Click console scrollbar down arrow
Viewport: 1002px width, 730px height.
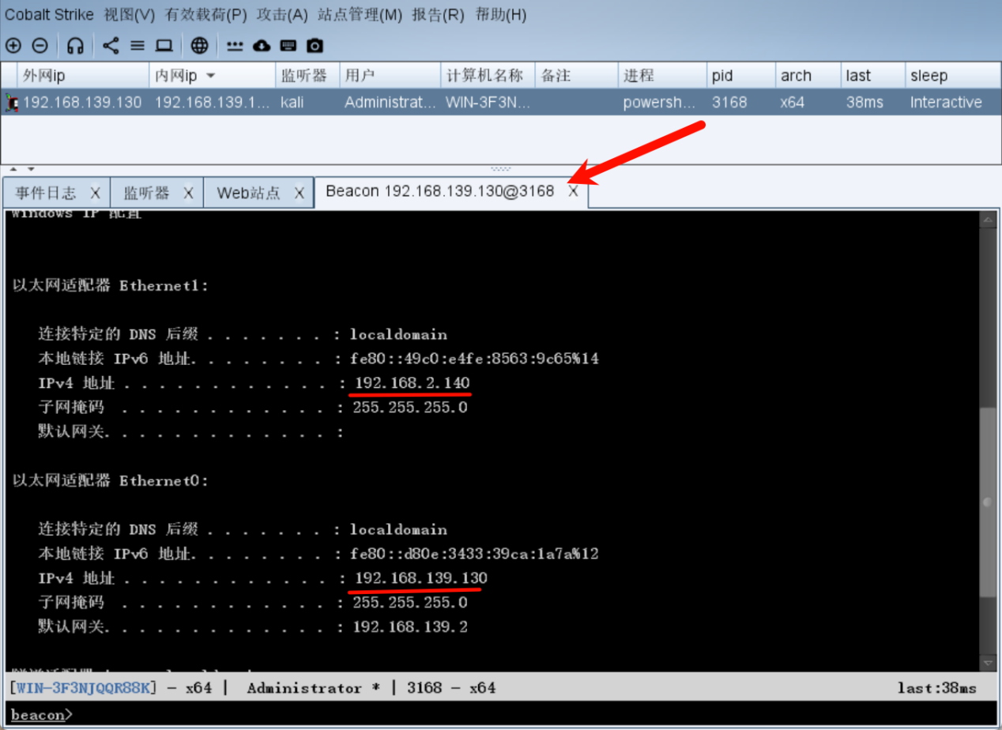coord(988,664)
